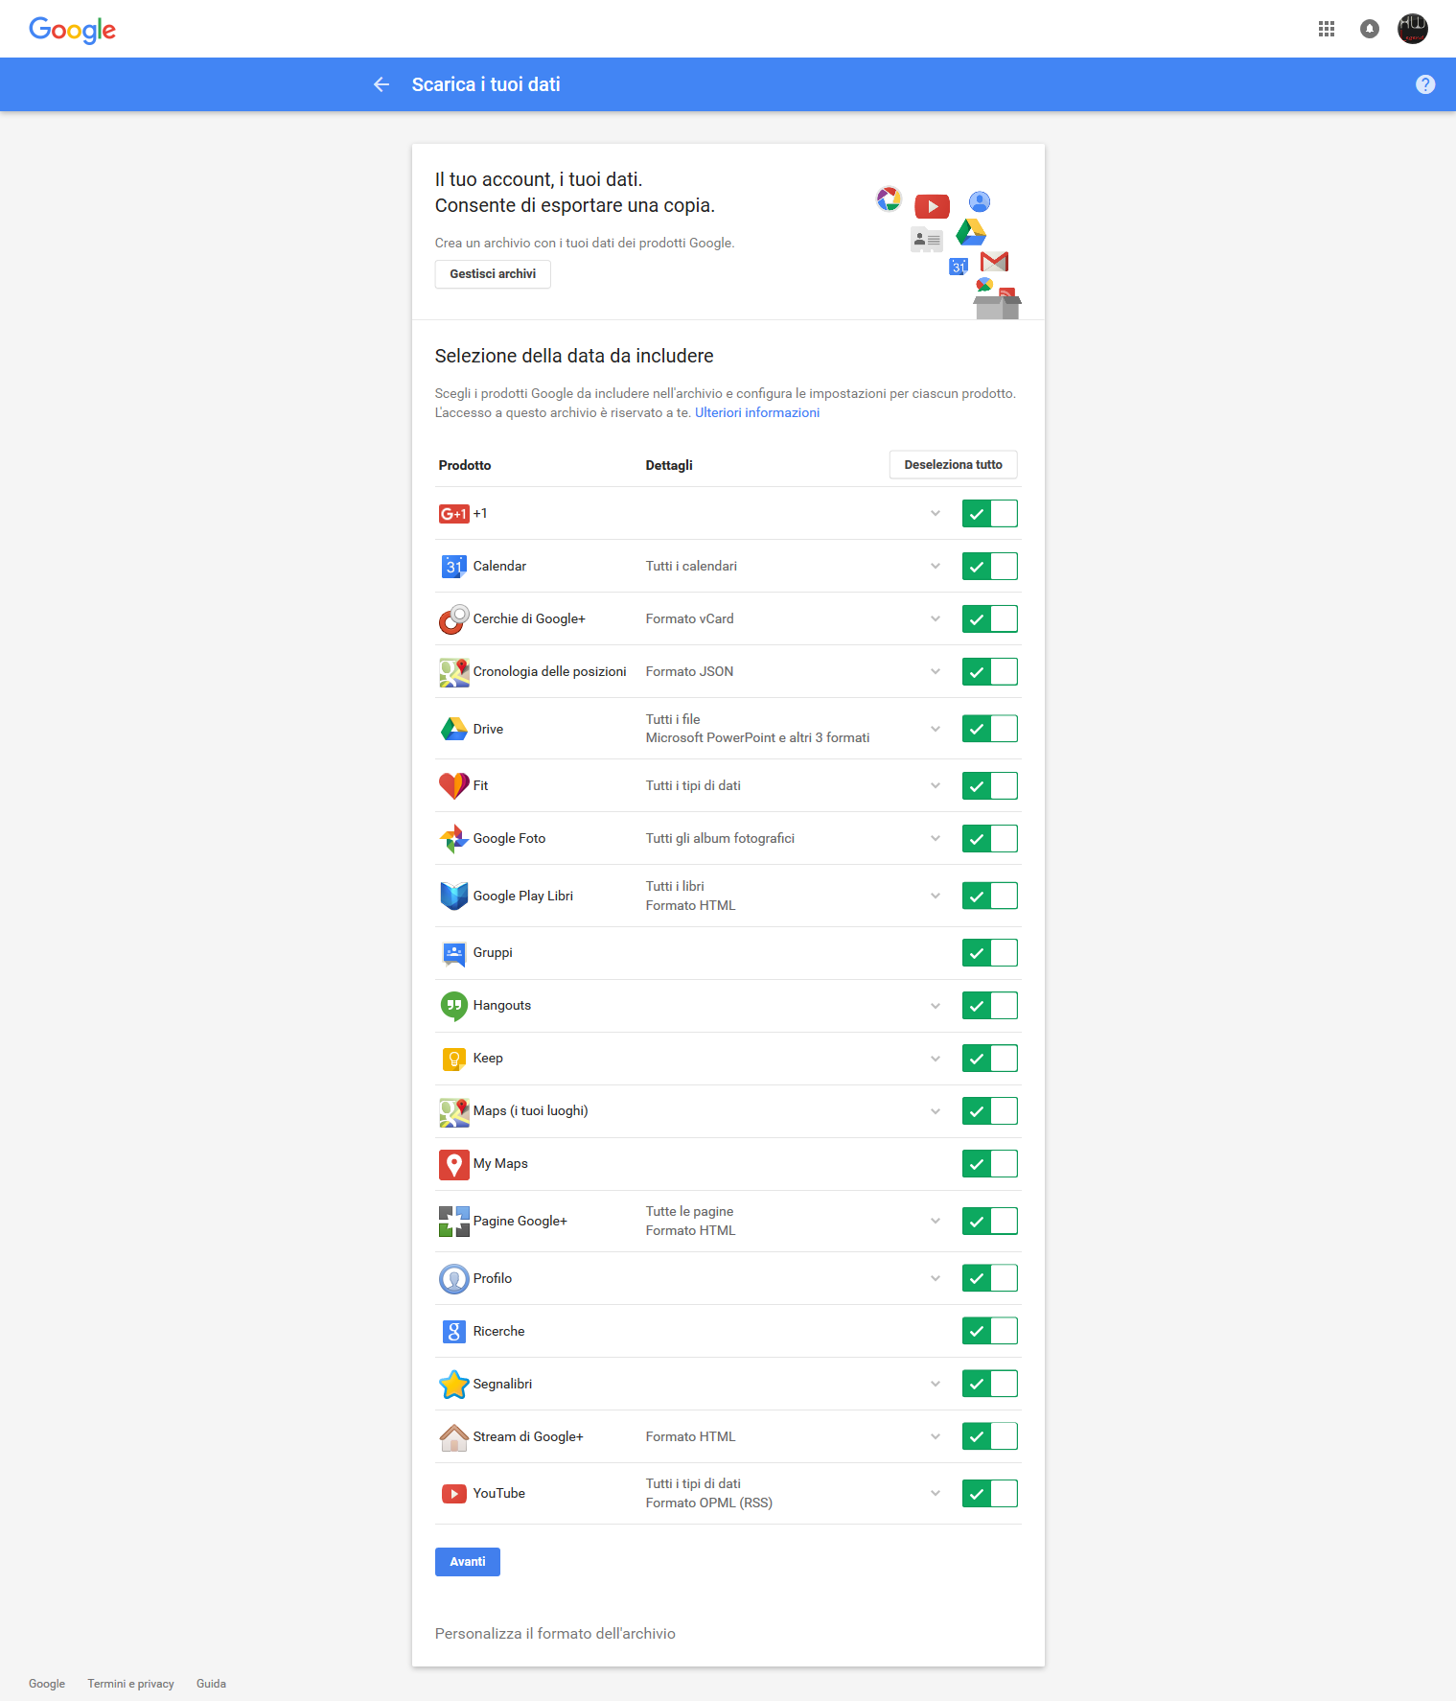
Task: Expand the Pagine Google+ chevron
Action: pyautogui.click(x=936, y=1222)
